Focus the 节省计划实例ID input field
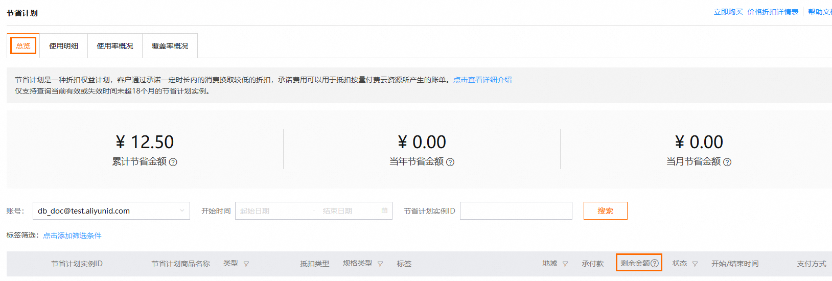832x281 pixels. [x=516, y=211]
